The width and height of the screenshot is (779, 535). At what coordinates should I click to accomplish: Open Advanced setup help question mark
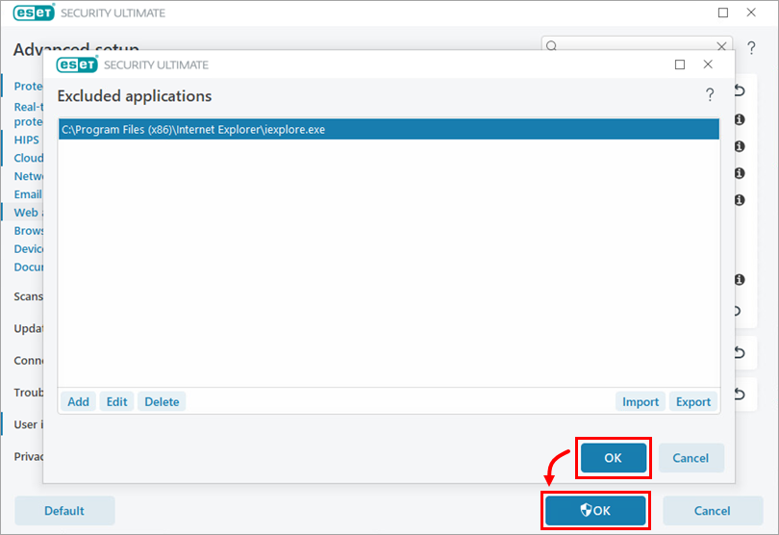[752, 48]
